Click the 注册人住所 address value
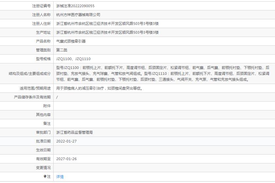 (107, 24)
